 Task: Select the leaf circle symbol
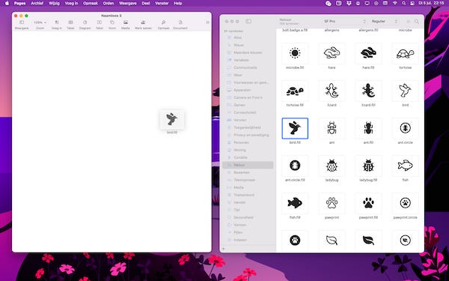405,241
